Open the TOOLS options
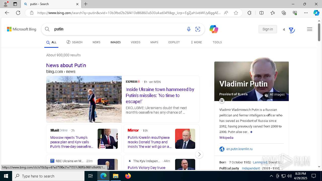Viewport: 322px width, 181px height. [217, 42]
